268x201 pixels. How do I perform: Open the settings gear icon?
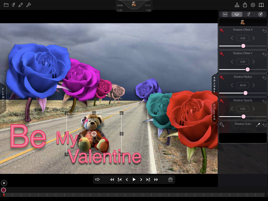click(253, 5)
